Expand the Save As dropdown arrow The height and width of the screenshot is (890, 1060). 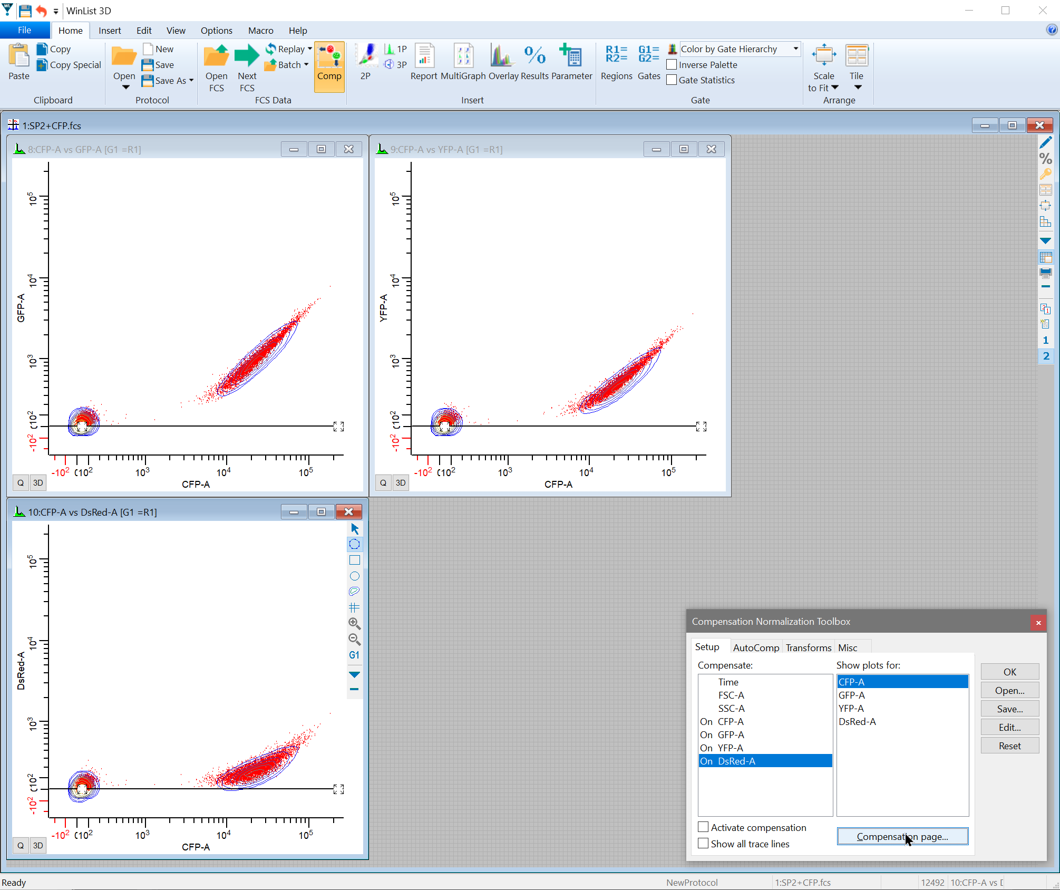[191, 81]
